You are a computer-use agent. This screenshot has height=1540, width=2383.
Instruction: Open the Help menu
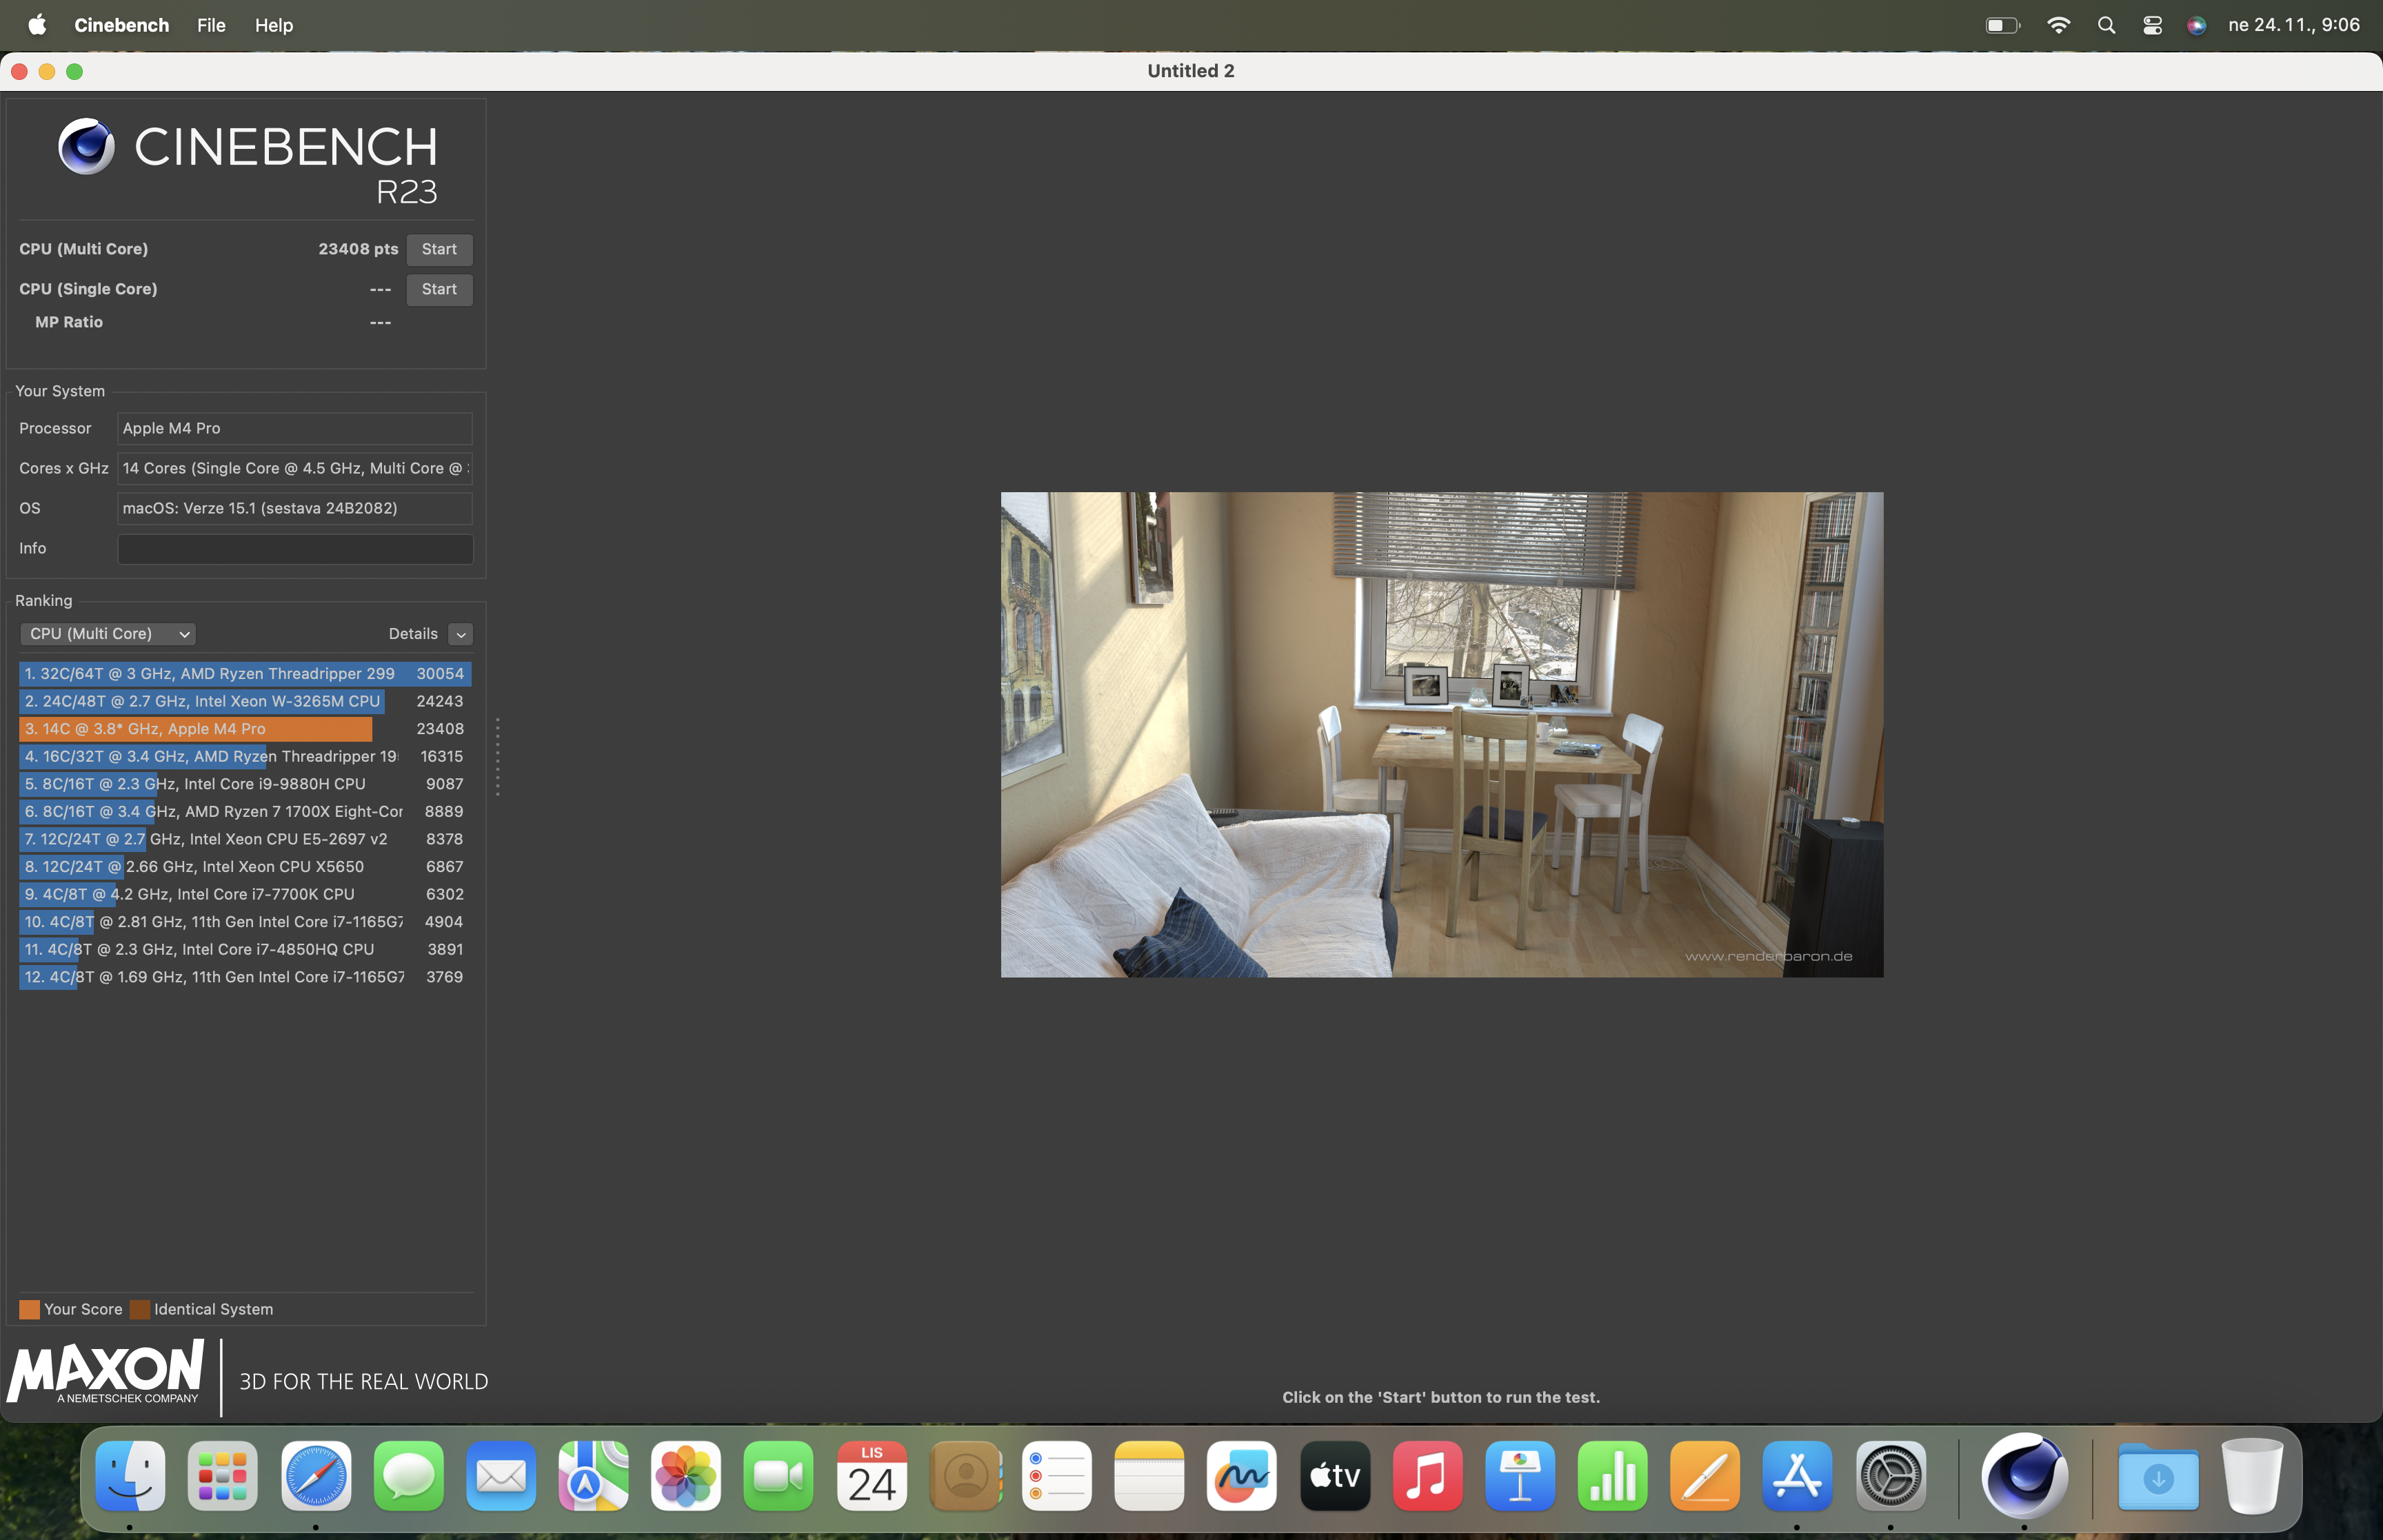(x=273, y=25)
